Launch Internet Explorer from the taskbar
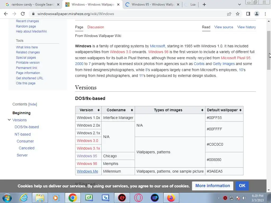Viewport: 271px width, 203px height. tap(24, 198)
